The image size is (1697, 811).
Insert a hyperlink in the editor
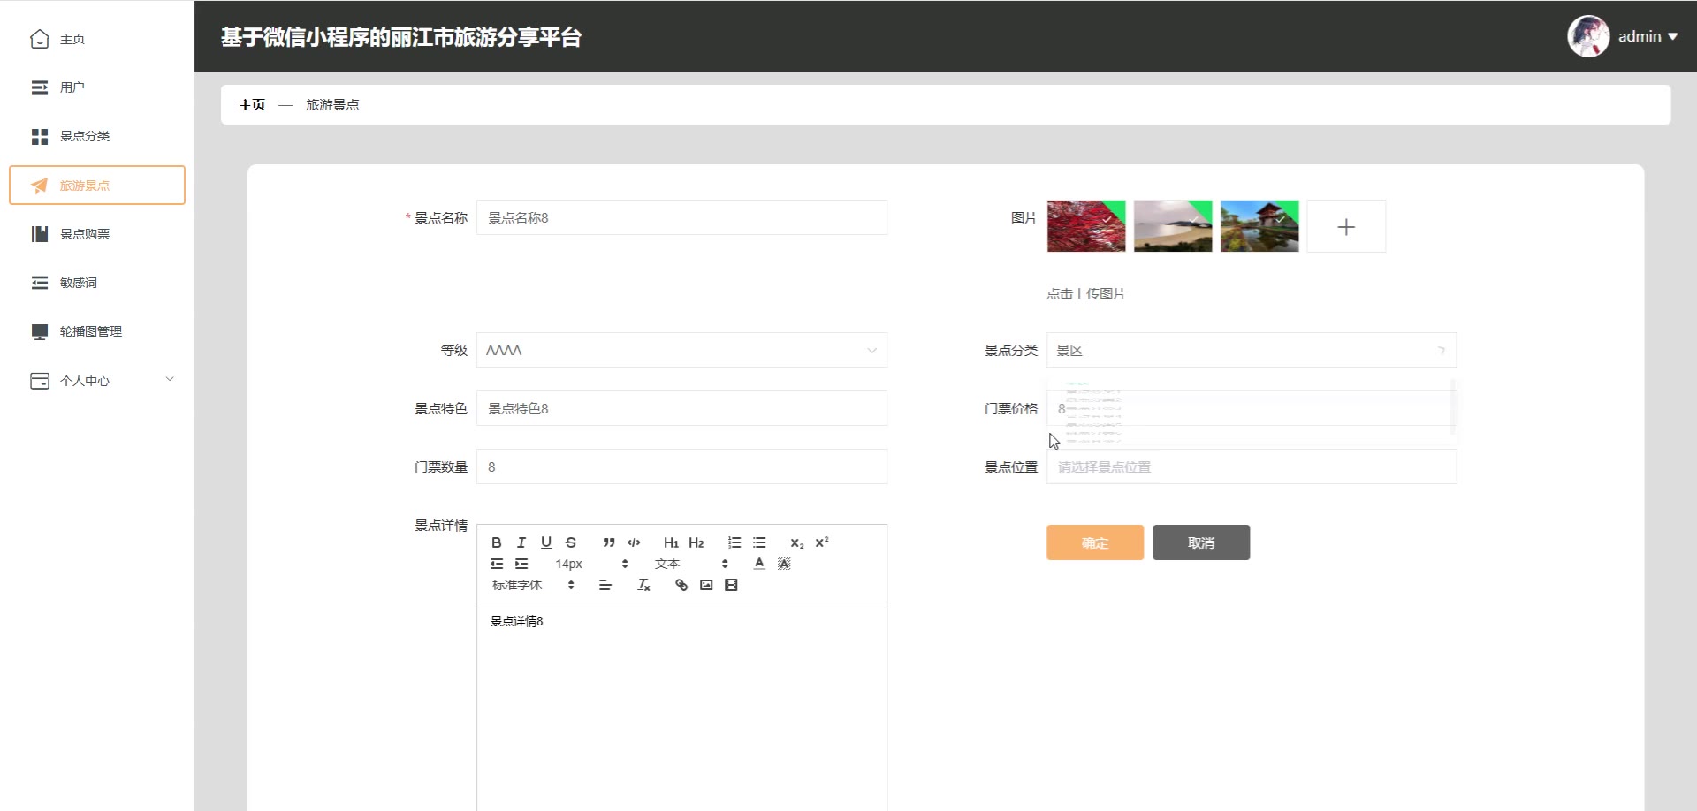tap(681, 585)
